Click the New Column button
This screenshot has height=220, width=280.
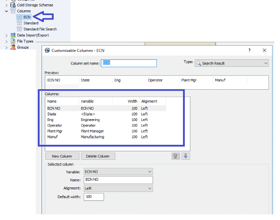pos(62,156)
